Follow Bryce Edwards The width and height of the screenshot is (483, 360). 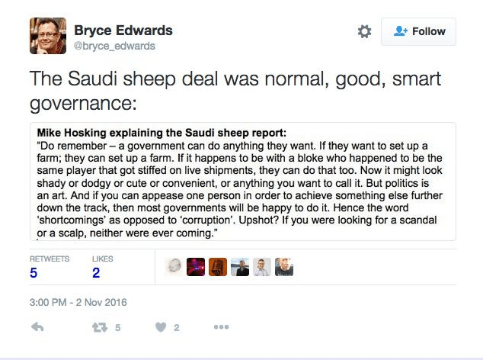419,31
